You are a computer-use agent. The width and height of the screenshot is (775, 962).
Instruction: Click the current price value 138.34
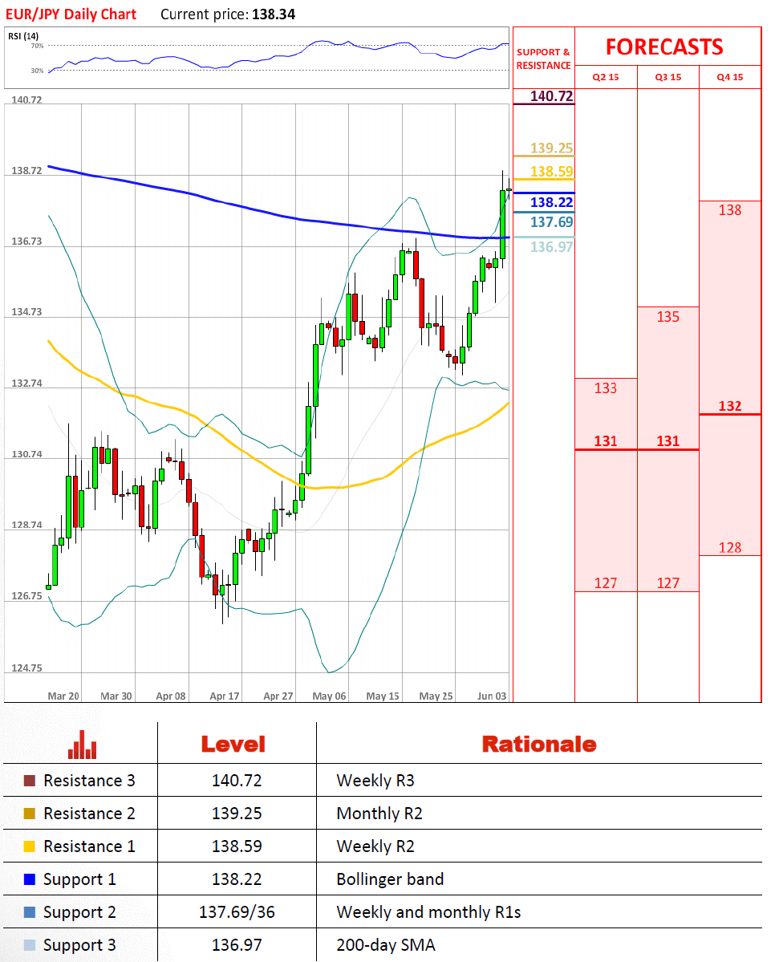point(274,14)
